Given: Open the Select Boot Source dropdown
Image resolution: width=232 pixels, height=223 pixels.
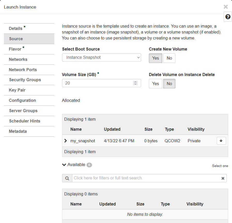Looking at the screenshot, I should [101, 57].
